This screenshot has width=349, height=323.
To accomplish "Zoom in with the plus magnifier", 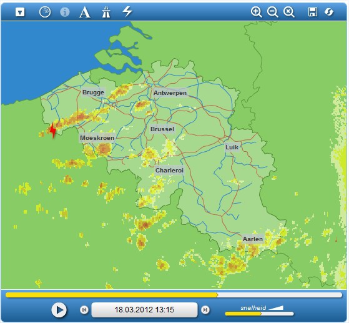I will [x=256, y=12].
